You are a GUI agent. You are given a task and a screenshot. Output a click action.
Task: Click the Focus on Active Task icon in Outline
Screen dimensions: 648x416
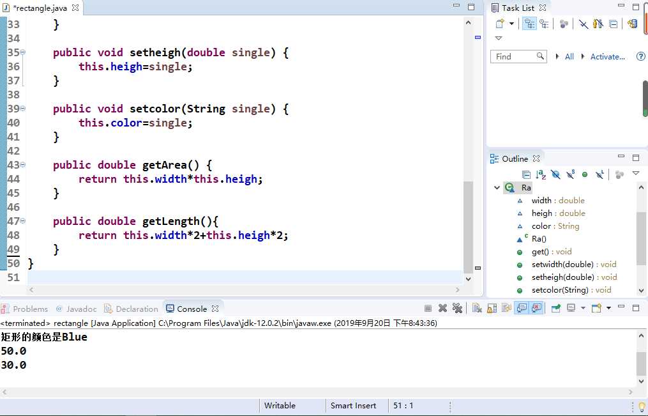coord(619,175)
